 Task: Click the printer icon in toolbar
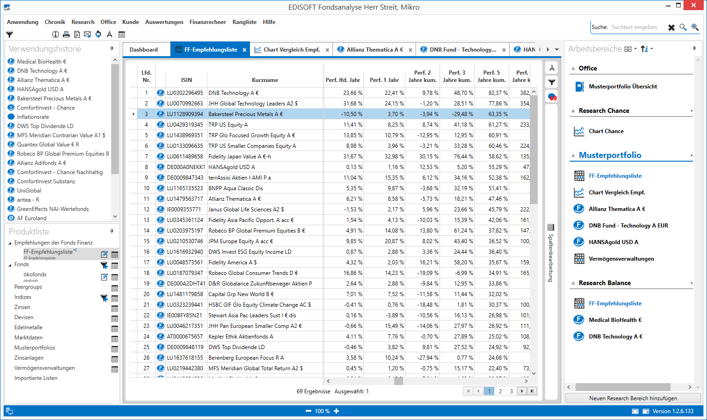66,35
